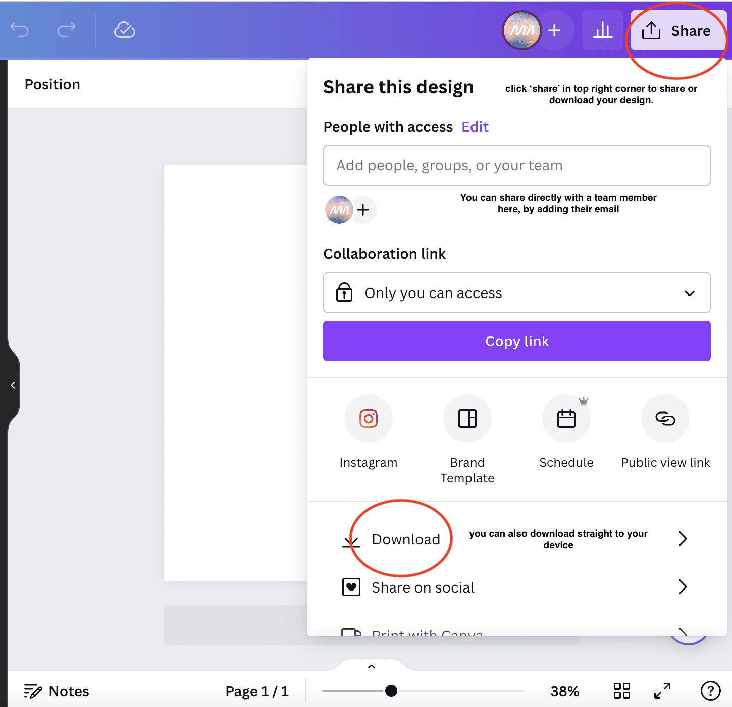The image size is (732, 707).
Task: Click the Redo icon
Action: [x=66, y=30]
